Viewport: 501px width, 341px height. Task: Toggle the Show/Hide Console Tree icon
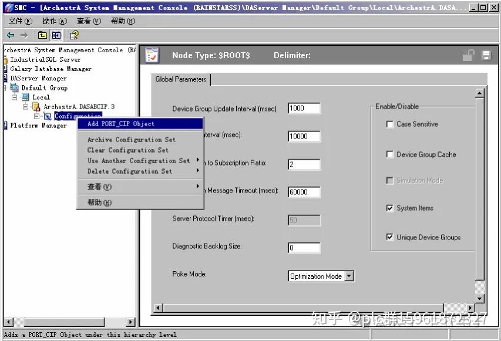(x=56, y=35)
